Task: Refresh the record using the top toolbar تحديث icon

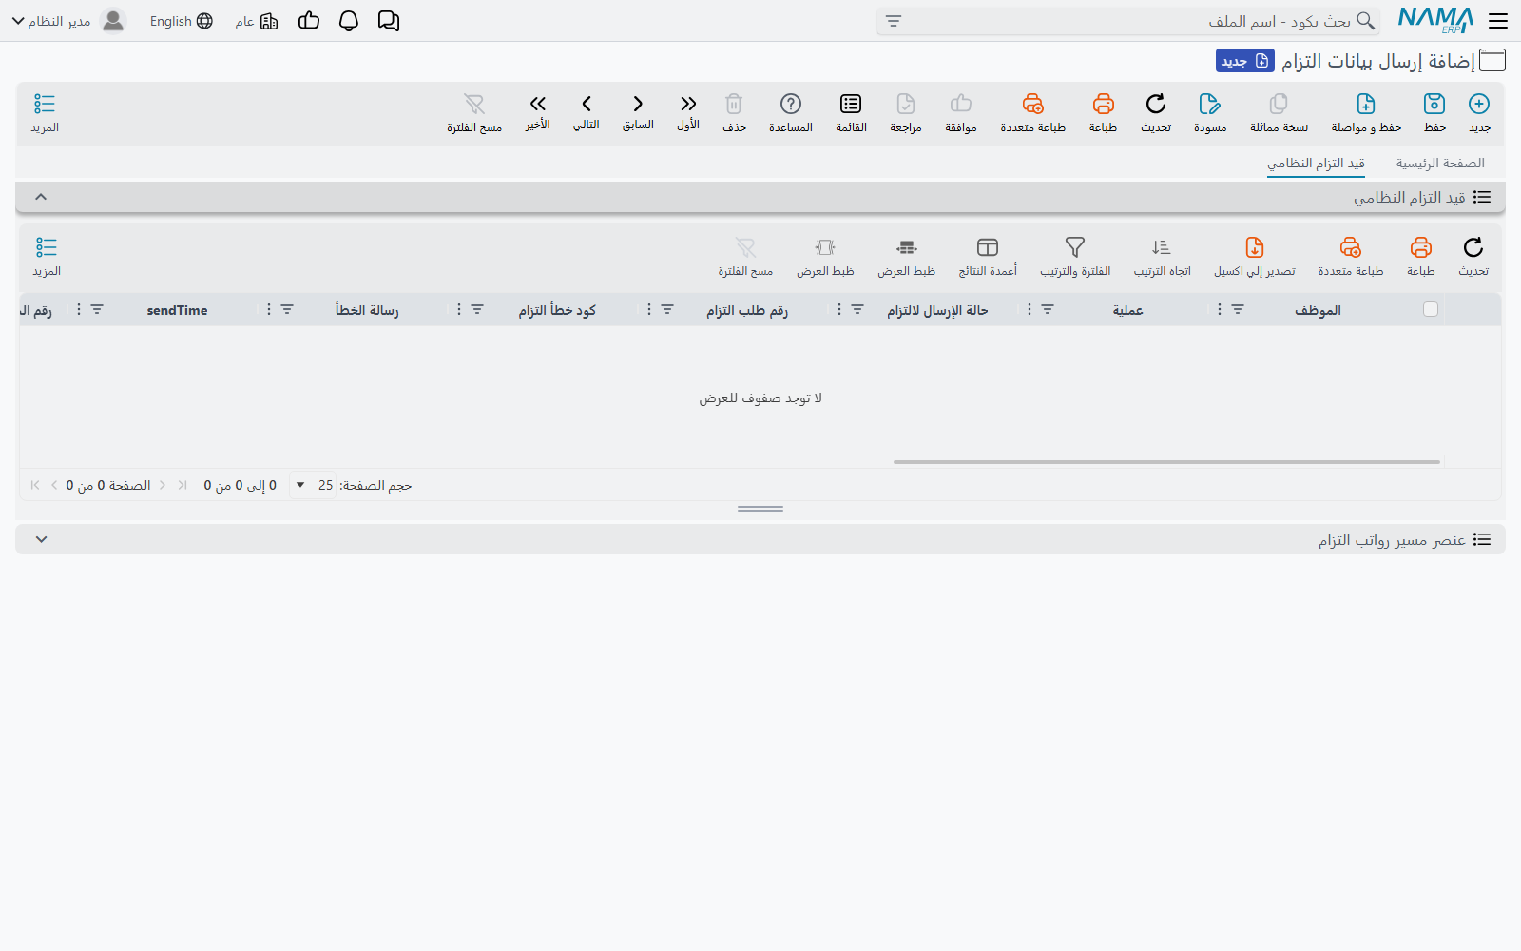Action: click(x=1156, y=104)
